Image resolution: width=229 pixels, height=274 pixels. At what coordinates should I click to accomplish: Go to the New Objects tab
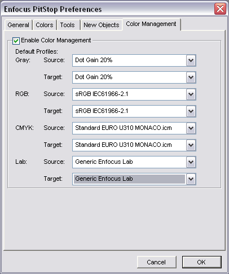[102, 25]
